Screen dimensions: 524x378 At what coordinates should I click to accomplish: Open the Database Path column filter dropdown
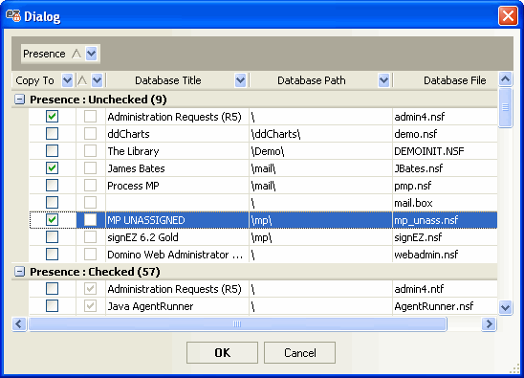[383, 80]
